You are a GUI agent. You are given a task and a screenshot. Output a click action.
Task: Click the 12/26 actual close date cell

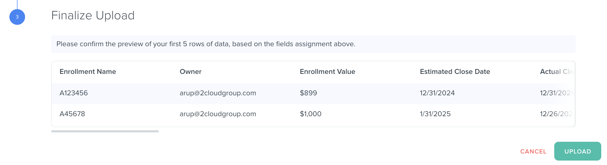tap(556, 114)
